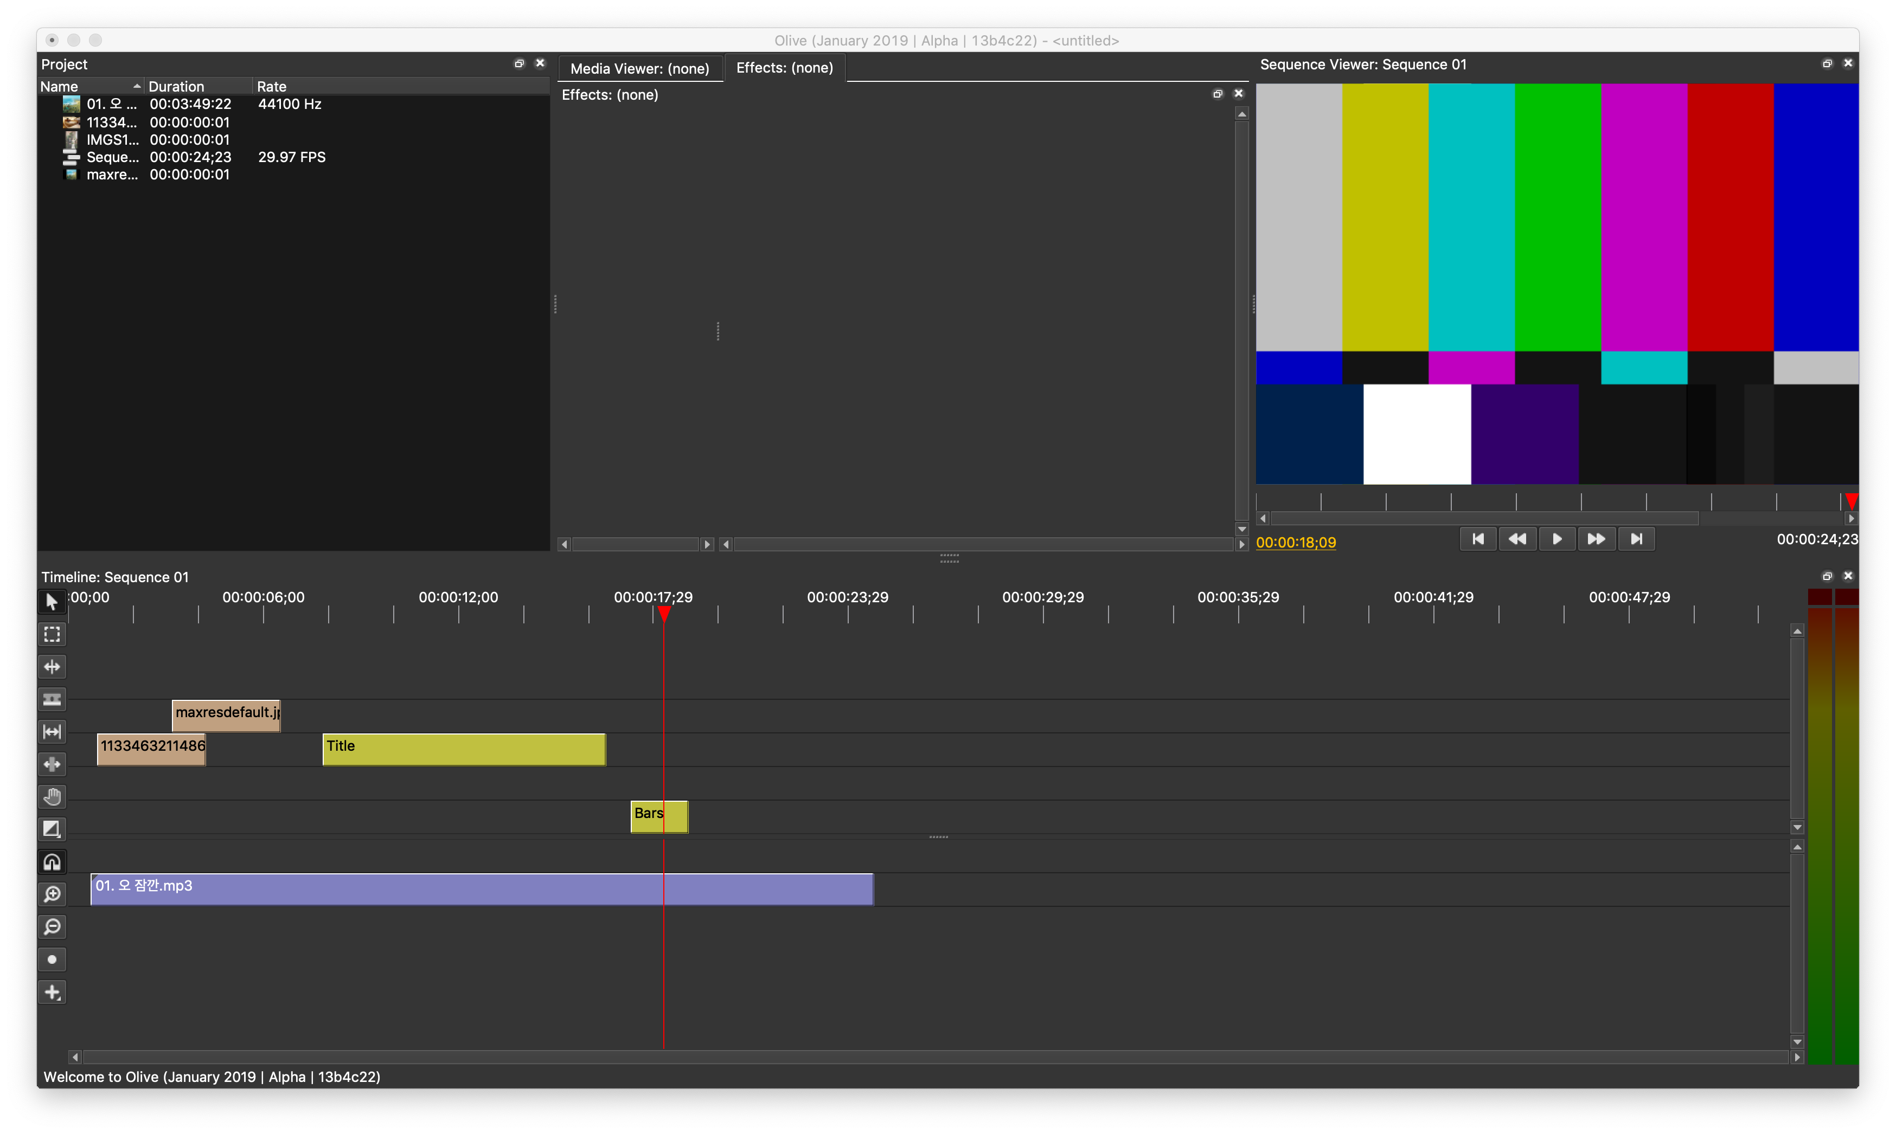
Task: Select the 1133463211486 clip on timeline
Action: [151, 750]
